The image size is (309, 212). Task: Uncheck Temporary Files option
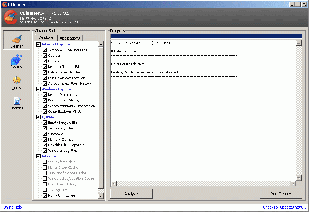pyautogui.click(x=45, y=128)
